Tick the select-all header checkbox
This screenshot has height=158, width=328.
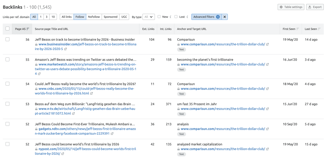pos(7,29)
